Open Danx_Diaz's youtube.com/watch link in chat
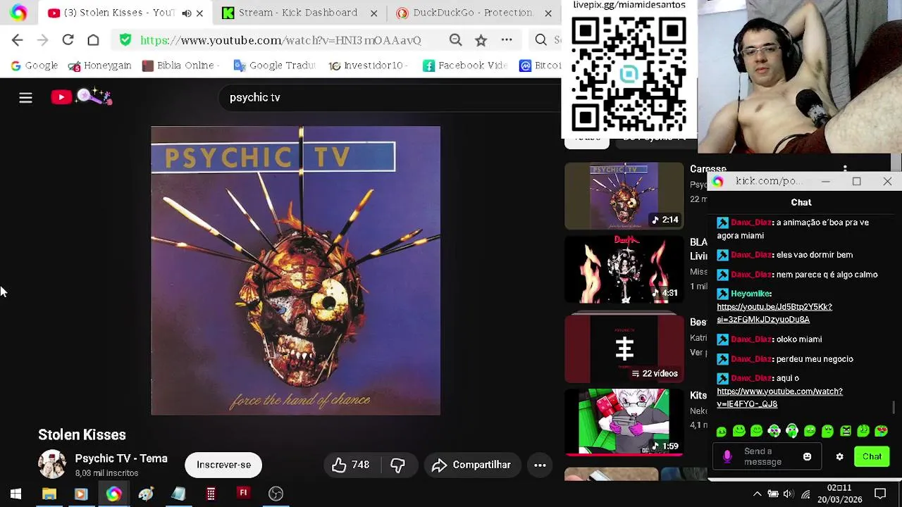Screen dimensions: 902x507 click(x=779, y=398)
